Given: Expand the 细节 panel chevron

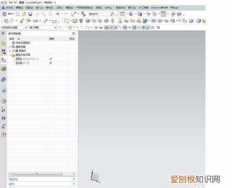Looking at the screenshot, I should pos(74,184).
